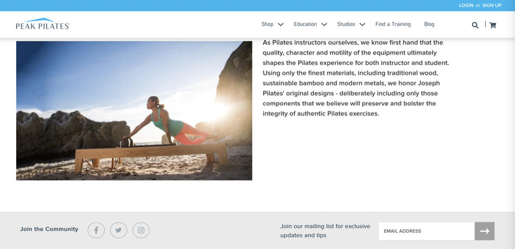Click the SIGN UP link
The height and width of the screenshot is (249, 515).
[491, 5]
